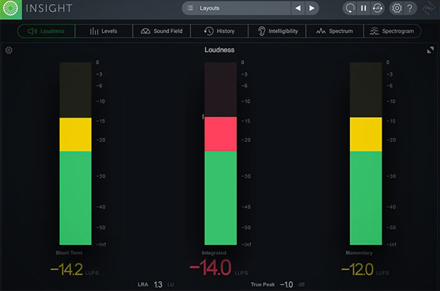Click the True Peak value readout
Image resolution: width=440 pixels, height=291 pixels.
(286, 285)
